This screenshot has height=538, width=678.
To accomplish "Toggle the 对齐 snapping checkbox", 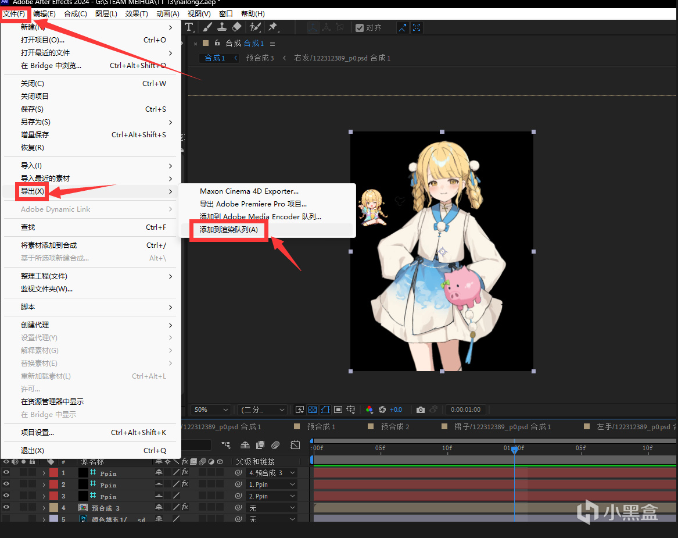I will click(x=360, y=28).
